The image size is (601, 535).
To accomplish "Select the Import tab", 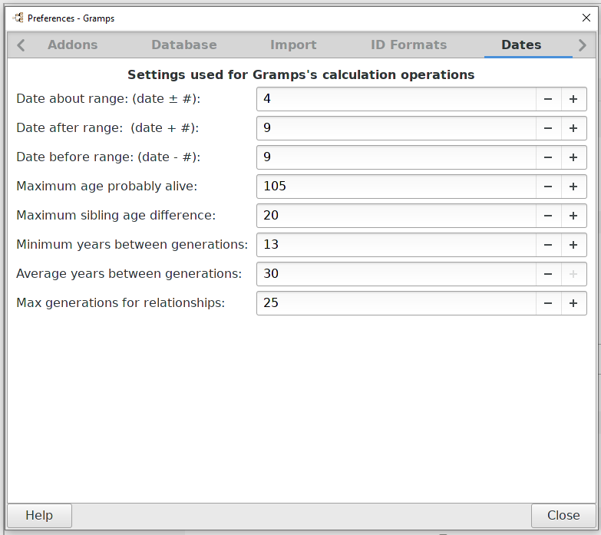I will point(293,45).
